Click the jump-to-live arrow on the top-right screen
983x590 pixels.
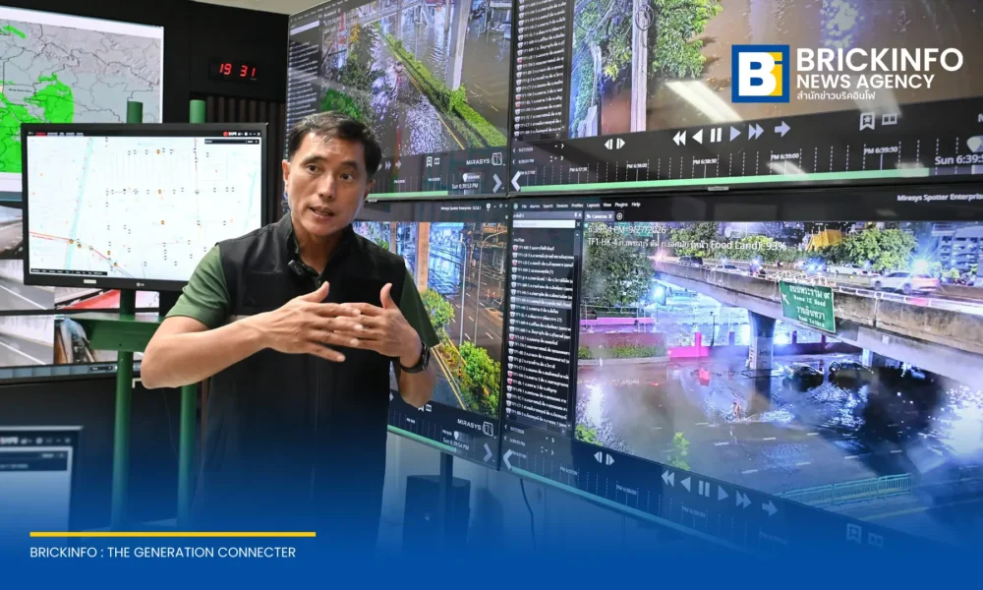[781, 129]
